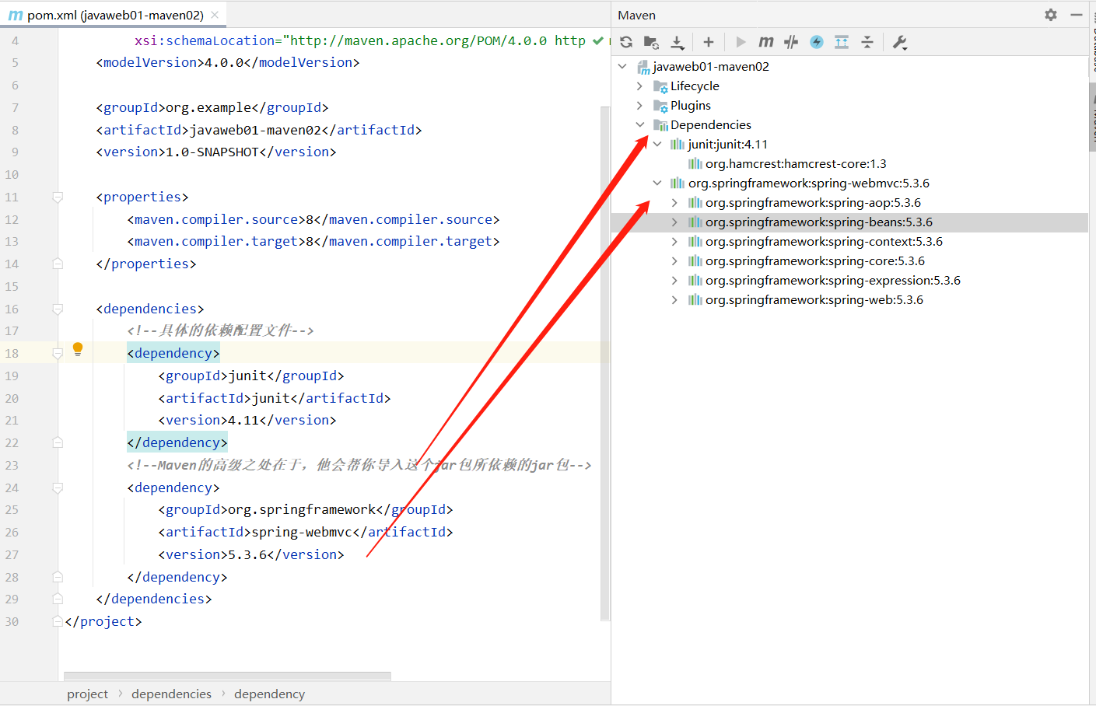Viewport: 1096px width, 706px height.
Task: Expand spring-core:5.3.6 dependency
Action: [674, 261]
